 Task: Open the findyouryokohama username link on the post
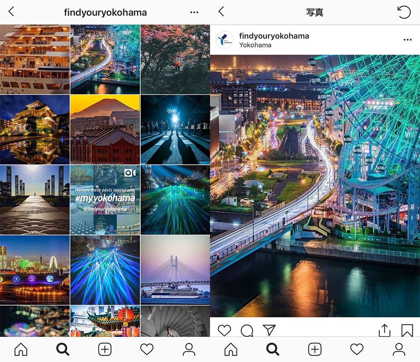(x=274, y=36)
